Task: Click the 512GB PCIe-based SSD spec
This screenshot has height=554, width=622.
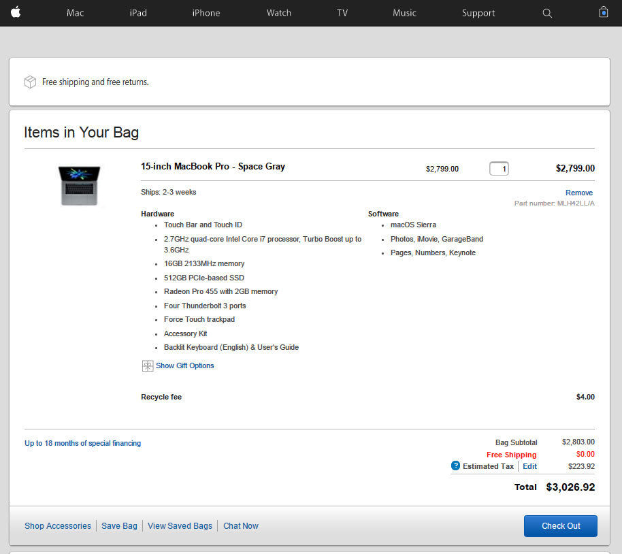Action: pos(204,278)
